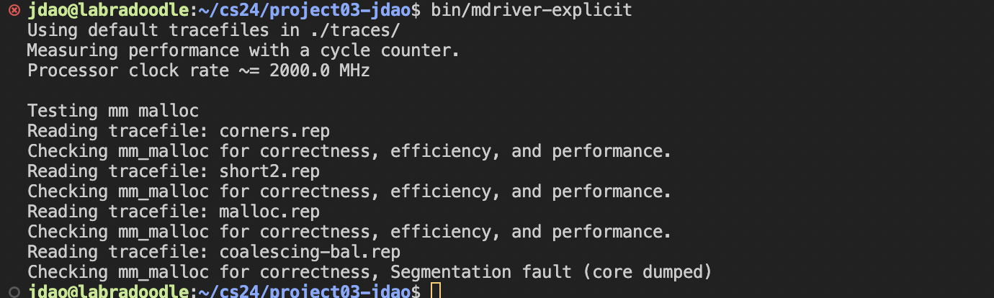The height and width of the screenshot is (298, 994).
Task: Click the corners.rep tracefile name
Action: [274, 132]
